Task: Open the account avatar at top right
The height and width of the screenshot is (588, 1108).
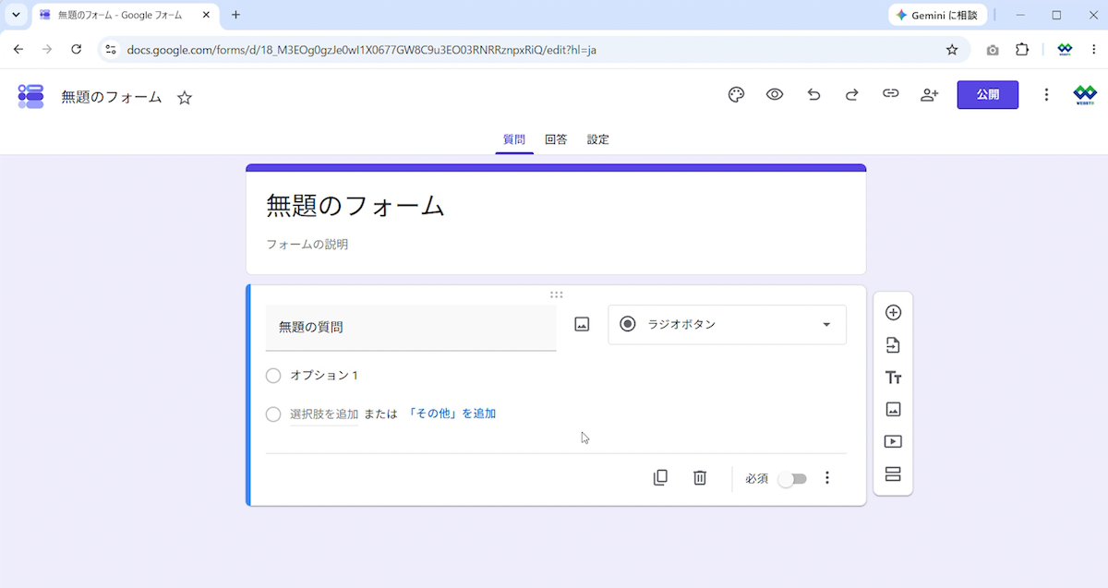Action: (x=1085, y=95)
